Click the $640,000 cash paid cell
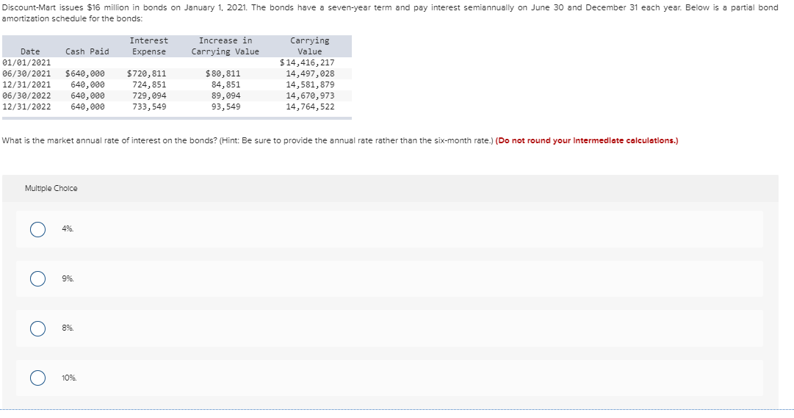Image resolution: width=794 pixels, height=418 pixels. click(85, 74)
